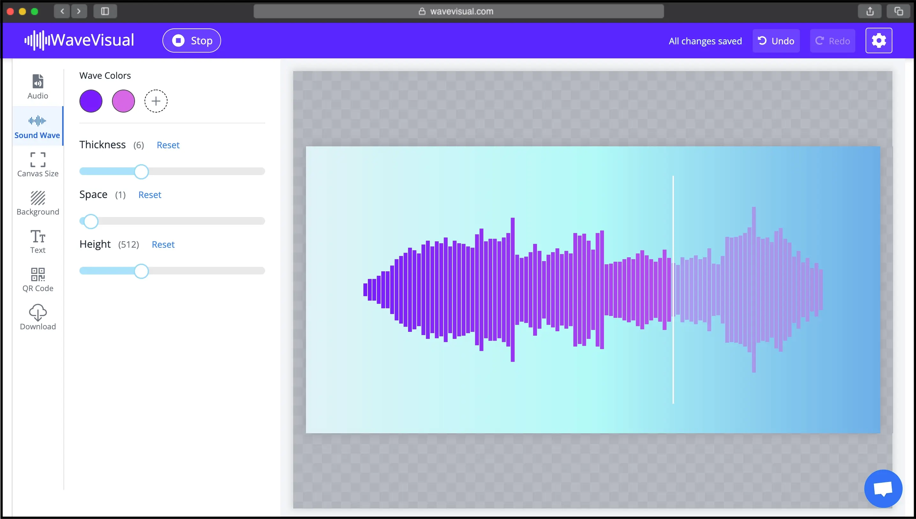
Task: Reset the Height value
Action: [x=163, y=245]
